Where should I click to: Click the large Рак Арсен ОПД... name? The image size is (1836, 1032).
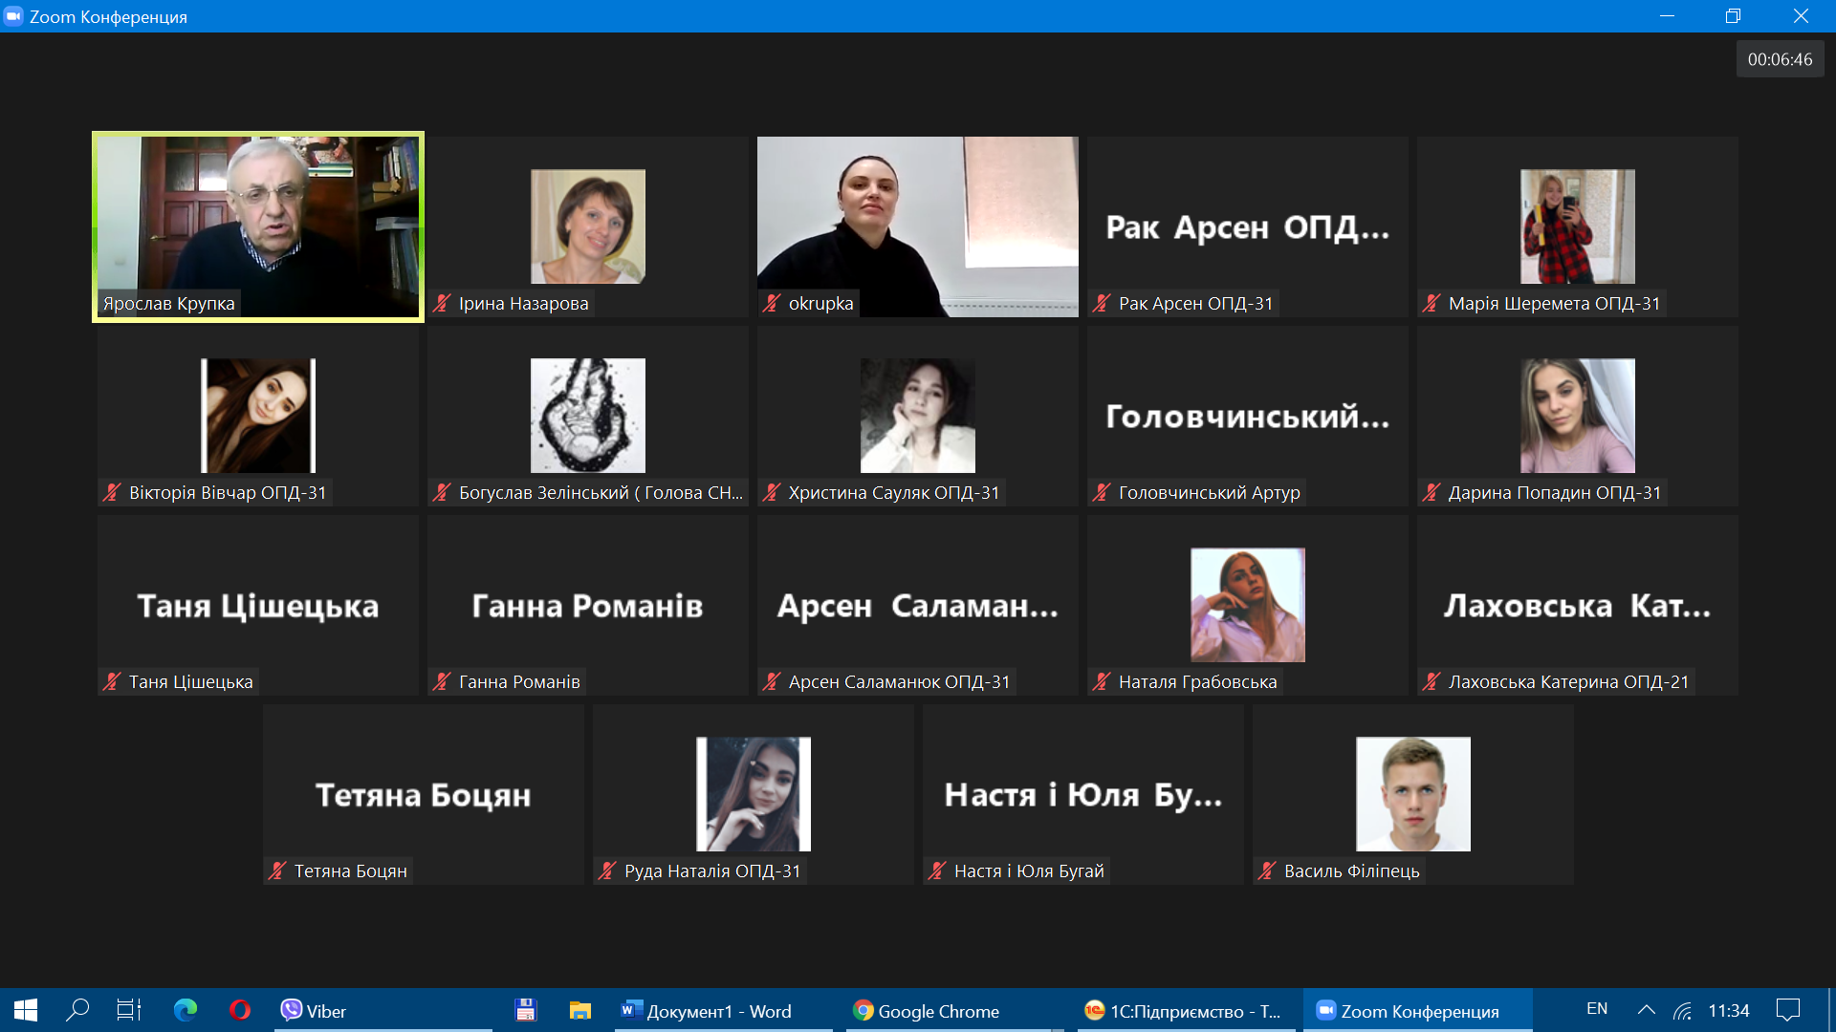(x=1248, y=227)
